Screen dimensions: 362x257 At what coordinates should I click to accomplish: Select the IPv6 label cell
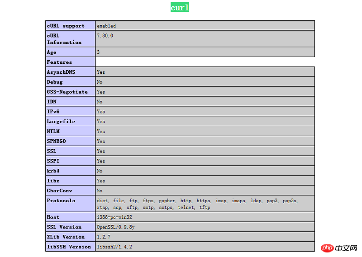coord(71,111)
